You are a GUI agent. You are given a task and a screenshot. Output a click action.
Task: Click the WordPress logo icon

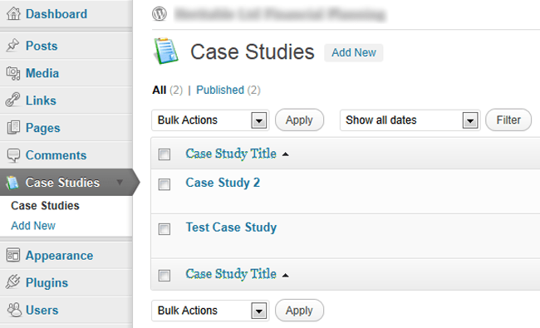click(x=160, y=14)
